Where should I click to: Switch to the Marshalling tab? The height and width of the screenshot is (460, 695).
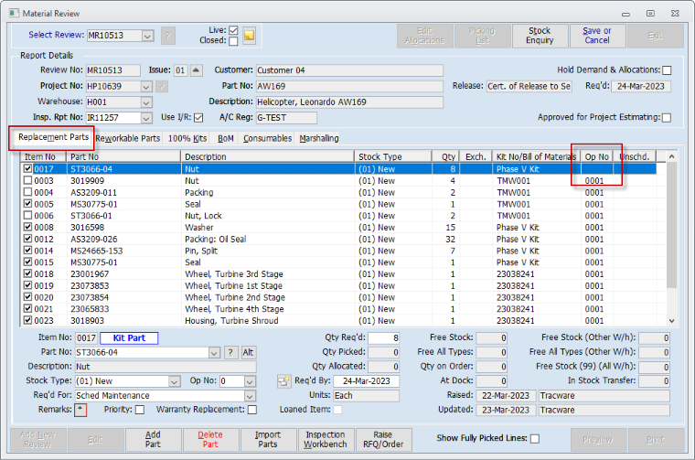click(x=318, y=138)
